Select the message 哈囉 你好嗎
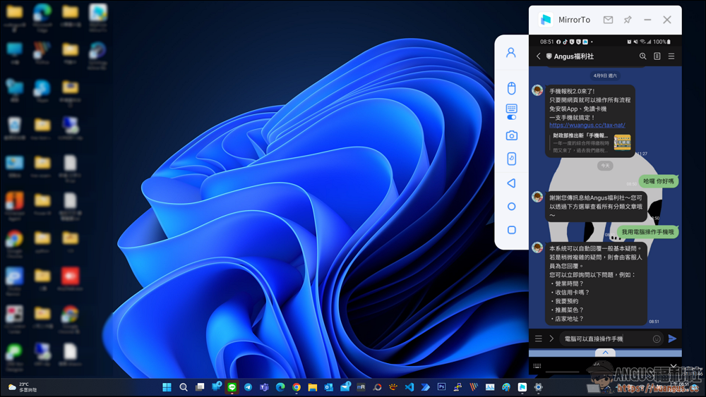The height and width of the screenshot is (397, 706). (x=659, y=181)
